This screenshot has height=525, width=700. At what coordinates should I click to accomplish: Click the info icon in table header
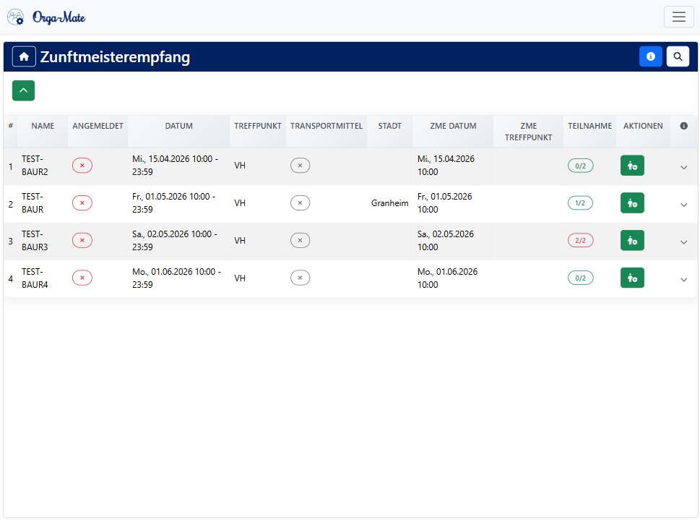683,126
